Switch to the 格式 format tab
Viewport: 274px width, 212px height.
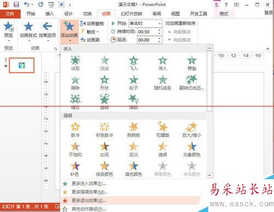tap(224, 14)
